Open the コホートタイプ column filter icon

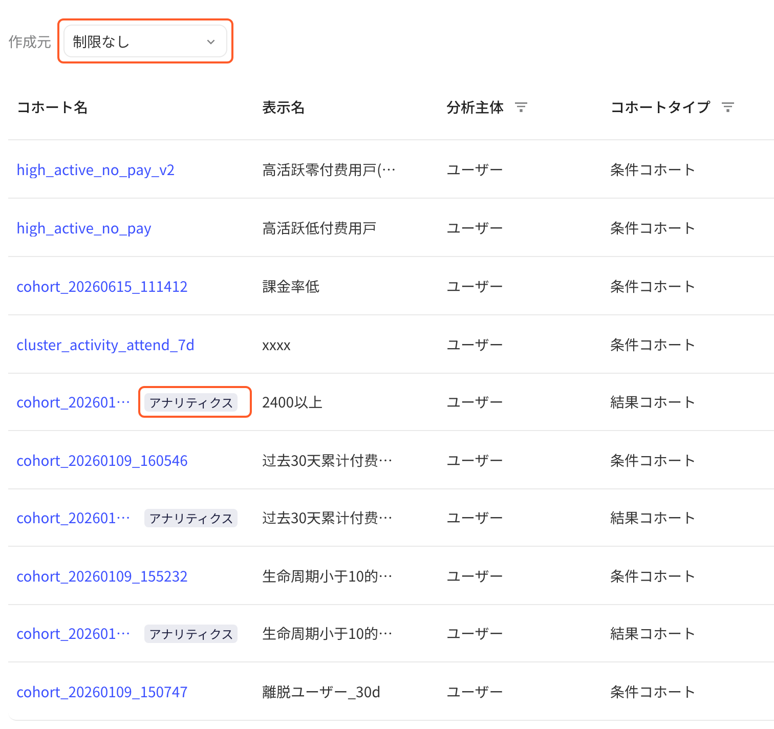[727, 108]
